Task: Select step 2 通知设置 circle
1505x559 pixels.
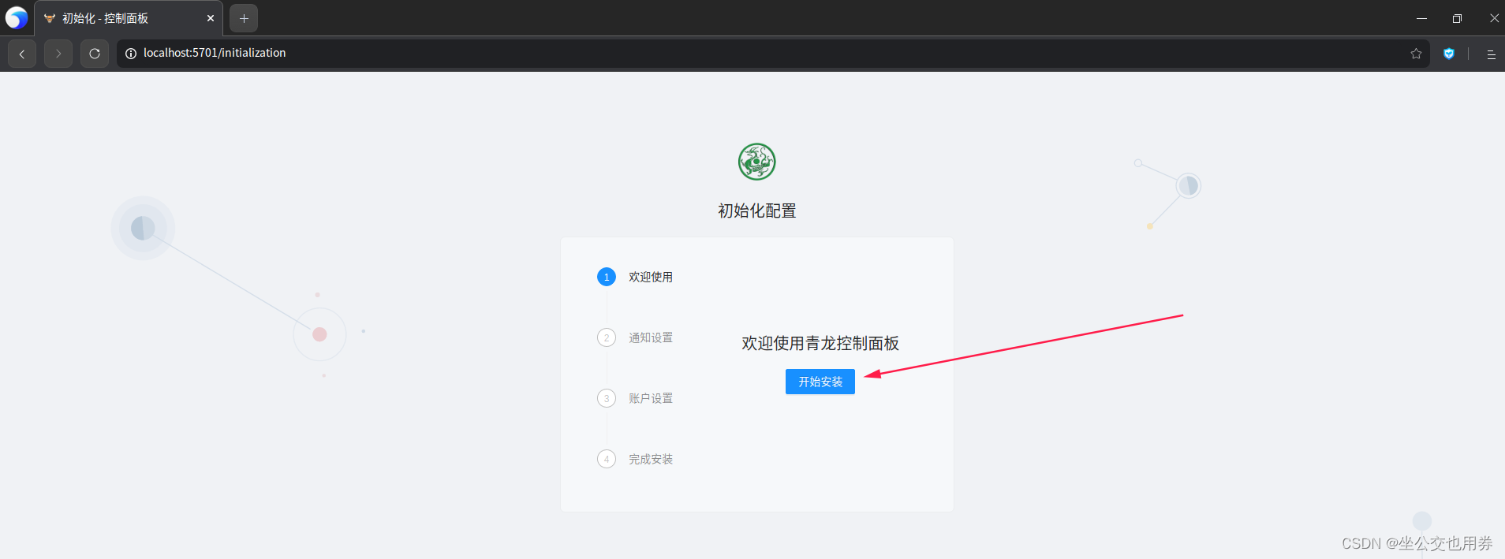Action: point(607,337)
